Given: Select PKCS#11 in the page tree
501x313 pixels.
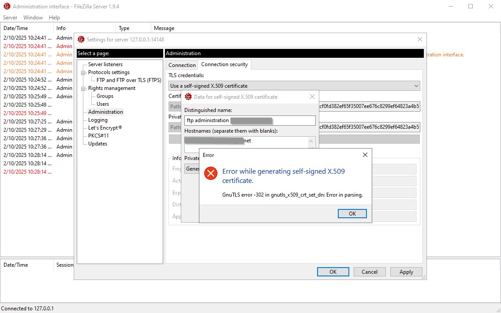Looking at the screenshot, I should 98,136.
